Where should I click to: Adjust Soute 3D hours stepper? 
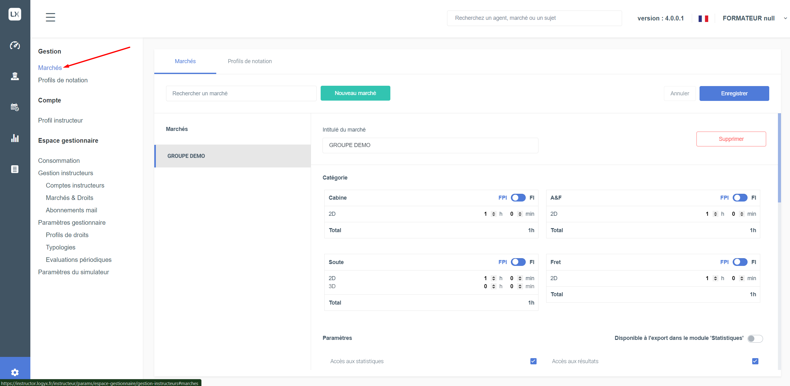click(494, 286)
